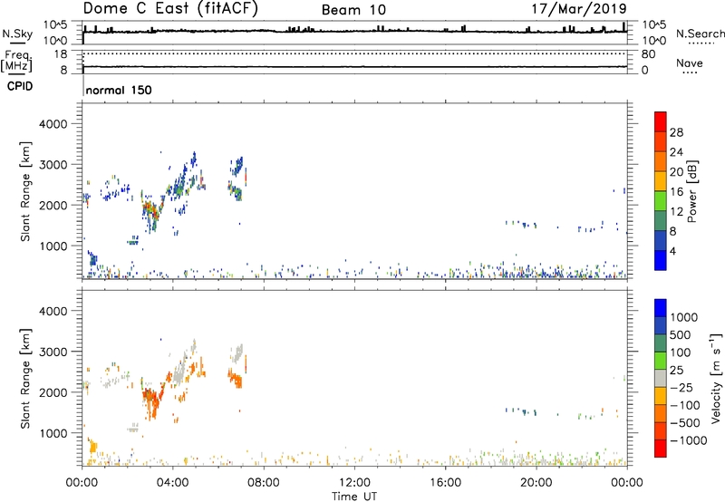Viewport: 725px width, 502px height.
Task: Click the "4" power colorbar tick
Action: (672, 251)
